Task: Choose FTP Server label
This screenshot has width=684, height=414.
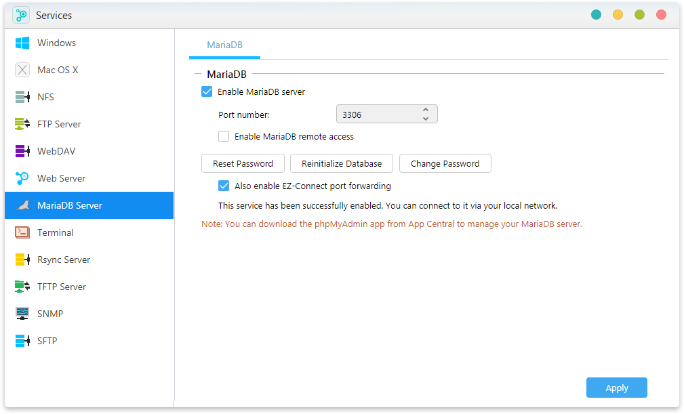Action: [x=60, y=124]
